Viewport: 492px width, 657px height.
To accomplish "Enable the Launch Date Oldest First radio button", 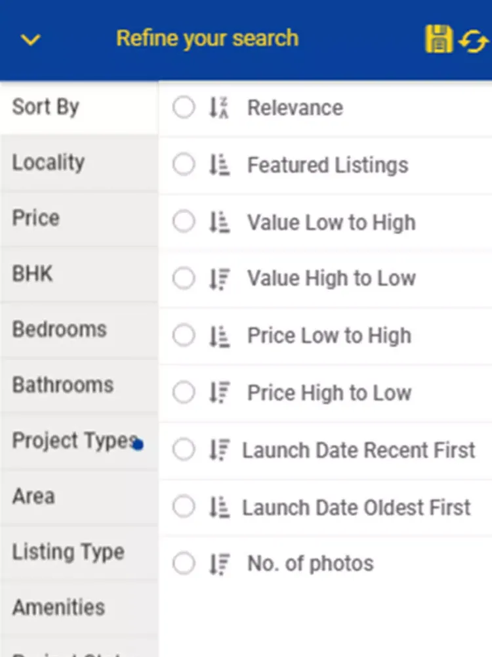I will 184,506.
